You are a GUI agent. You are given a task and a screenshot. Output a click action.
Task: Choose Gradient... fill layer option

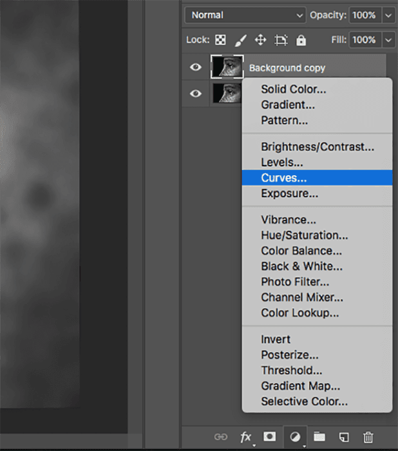click(x=317, y=104)
